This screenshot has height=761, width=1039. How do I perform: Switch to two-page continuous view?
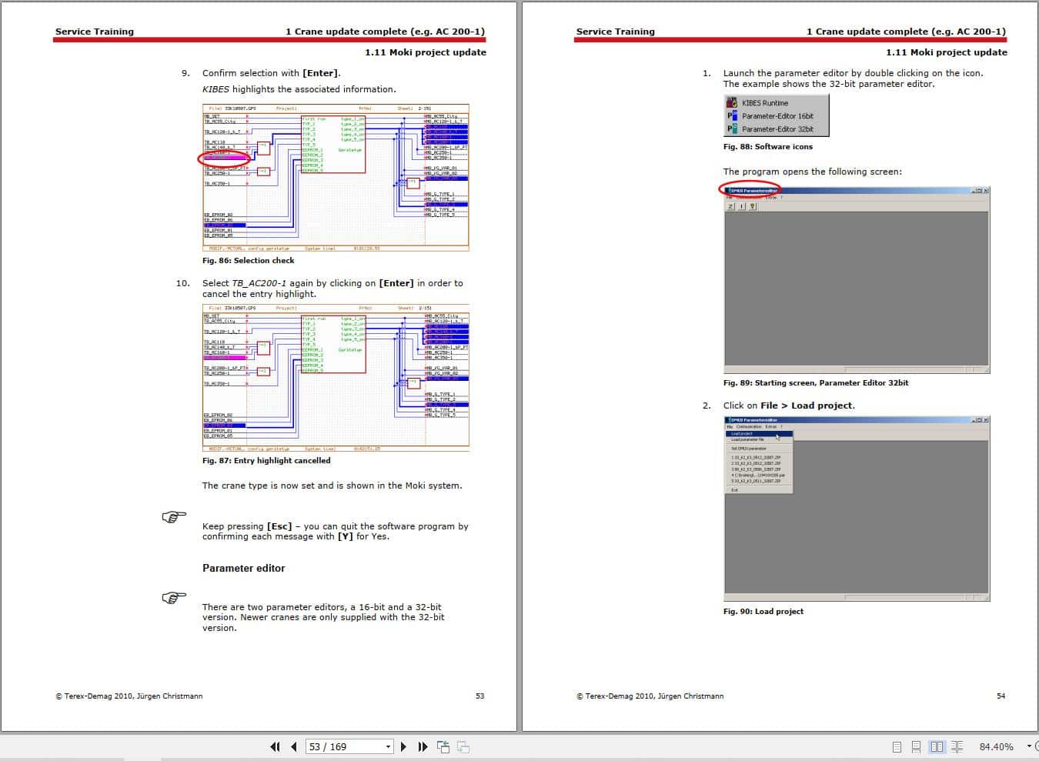[957, 746]
